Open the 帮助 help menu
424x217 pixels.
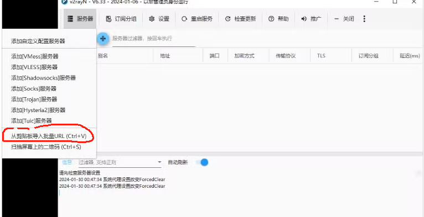click(278, 19)
